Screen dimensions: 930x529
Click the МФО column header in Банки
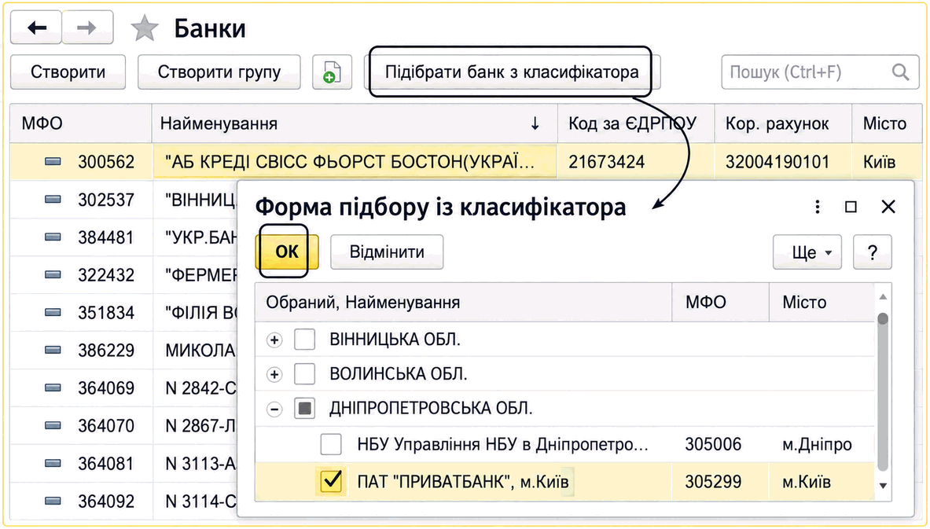pyautogui.click(x=81, y=123)
